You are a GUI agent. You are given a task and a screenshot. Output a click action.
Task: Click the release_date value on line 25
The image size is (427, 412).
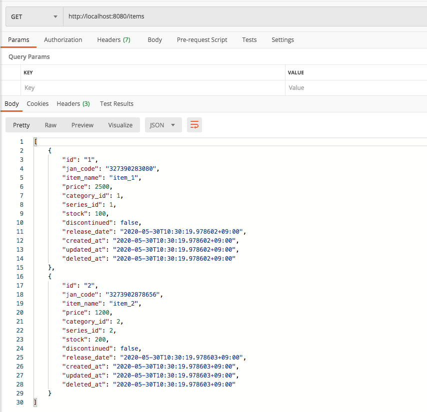click(x=181, y=357)
